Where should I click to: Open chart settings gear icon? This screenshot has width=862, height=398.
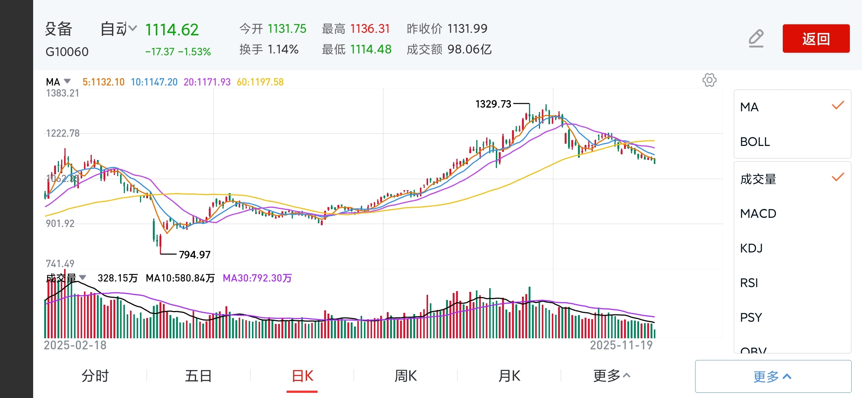[709, 80]
